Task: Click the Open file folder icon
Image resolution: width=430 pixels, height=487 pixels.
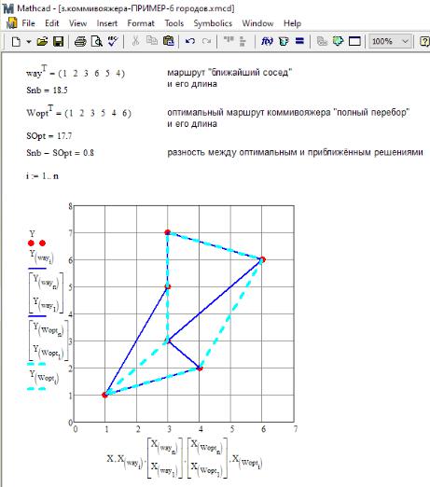Action: [42, 41]
